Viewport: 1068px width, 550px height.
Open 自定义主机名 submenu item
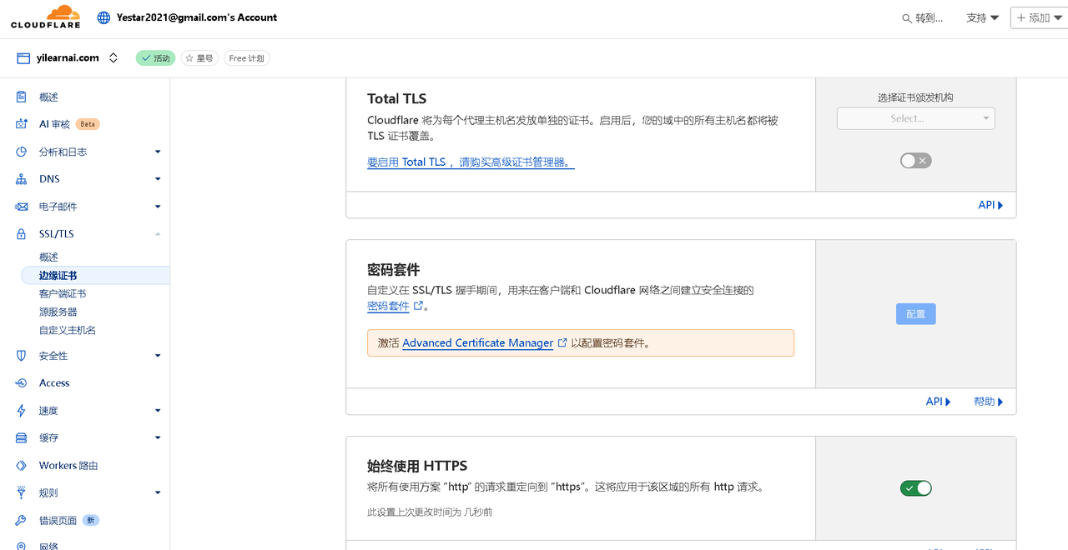[68, 331]
